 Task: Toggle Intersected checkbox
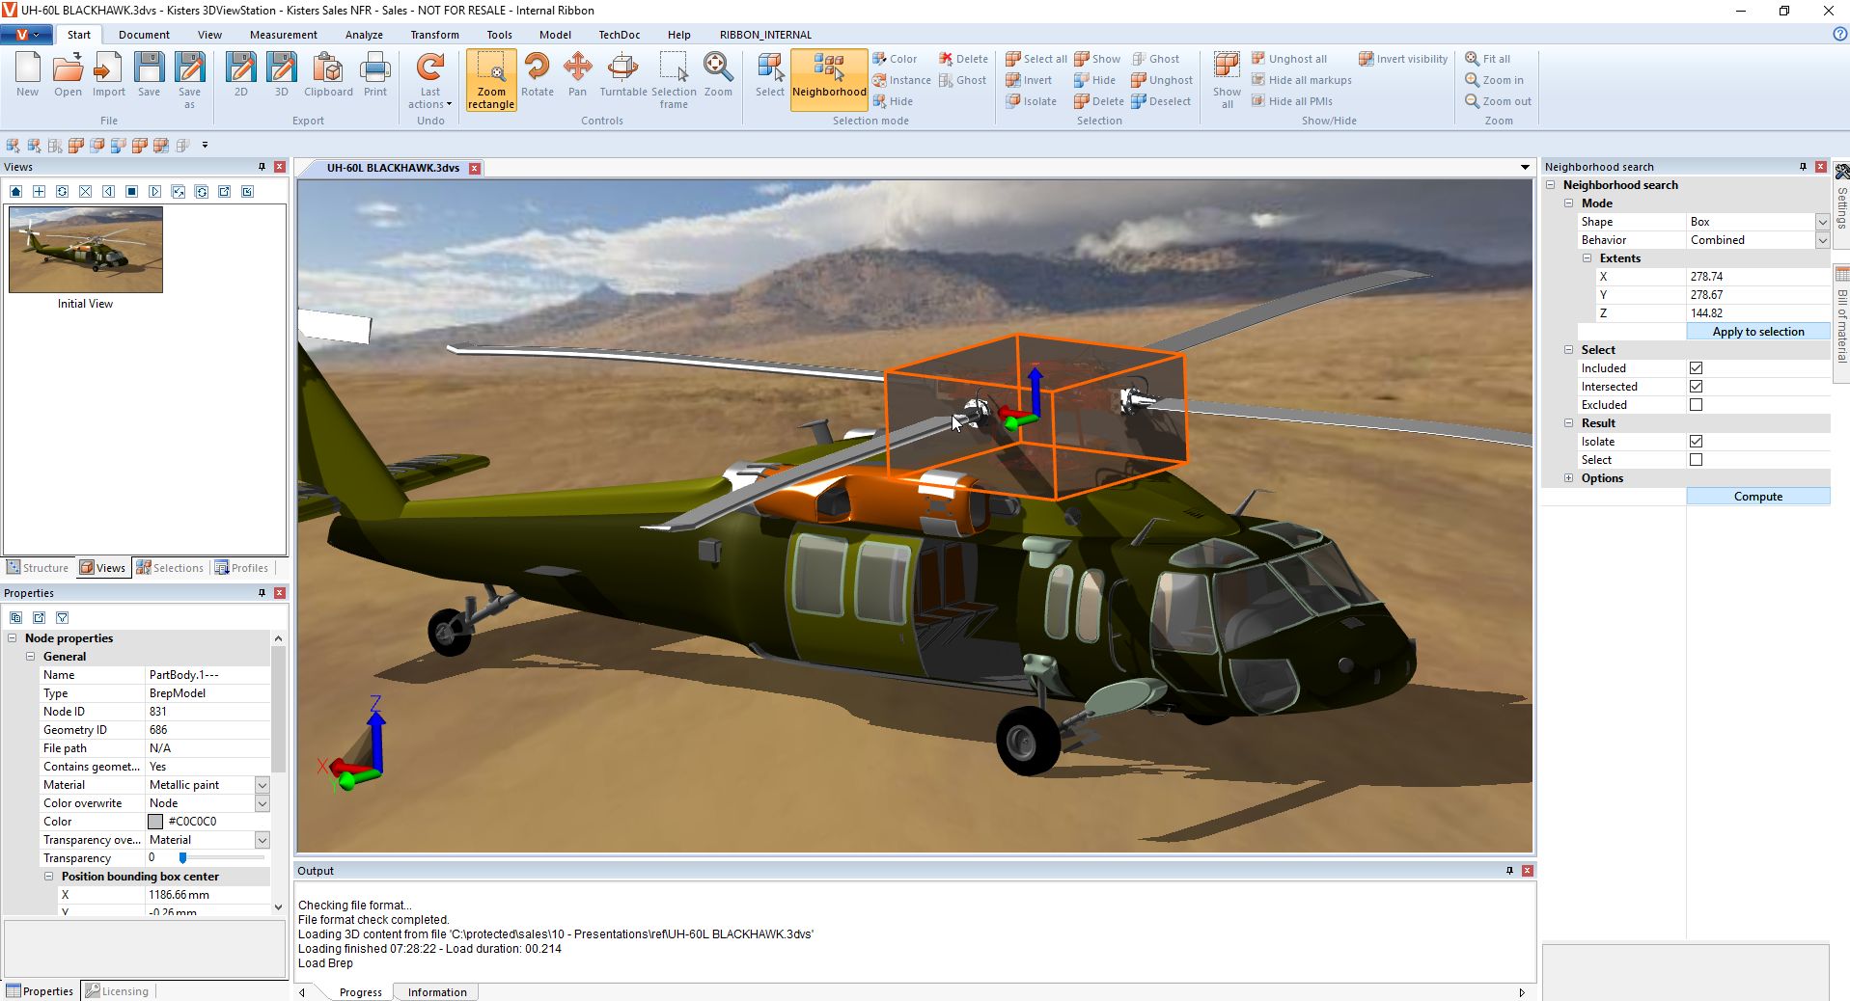coord(1696,387)
